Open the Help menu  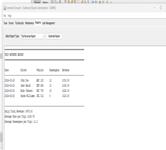[10, 16]
